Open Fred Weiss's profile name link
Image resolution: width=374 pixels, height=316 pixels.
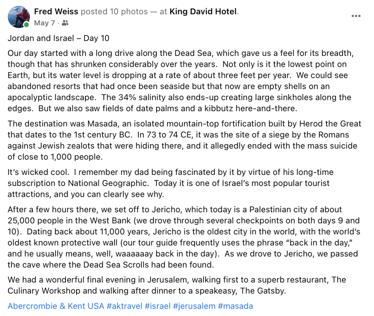point(56,12)
